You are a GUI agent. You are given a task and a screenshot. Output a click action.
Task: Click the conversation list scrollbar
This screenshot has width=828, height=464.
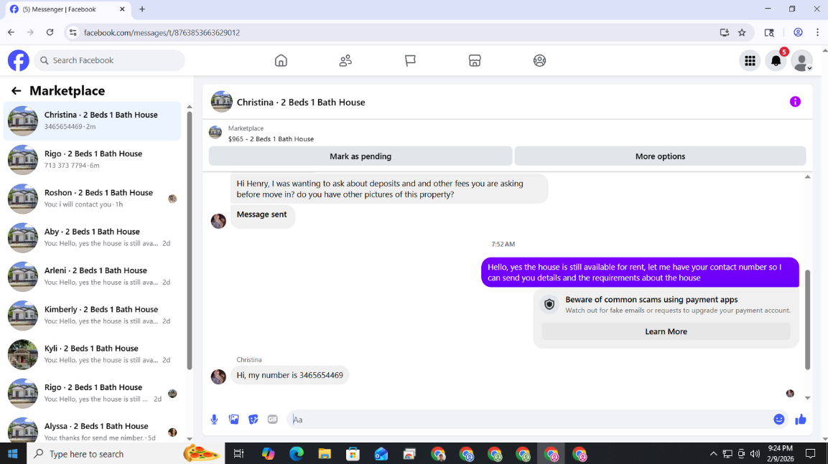(190, 240)
